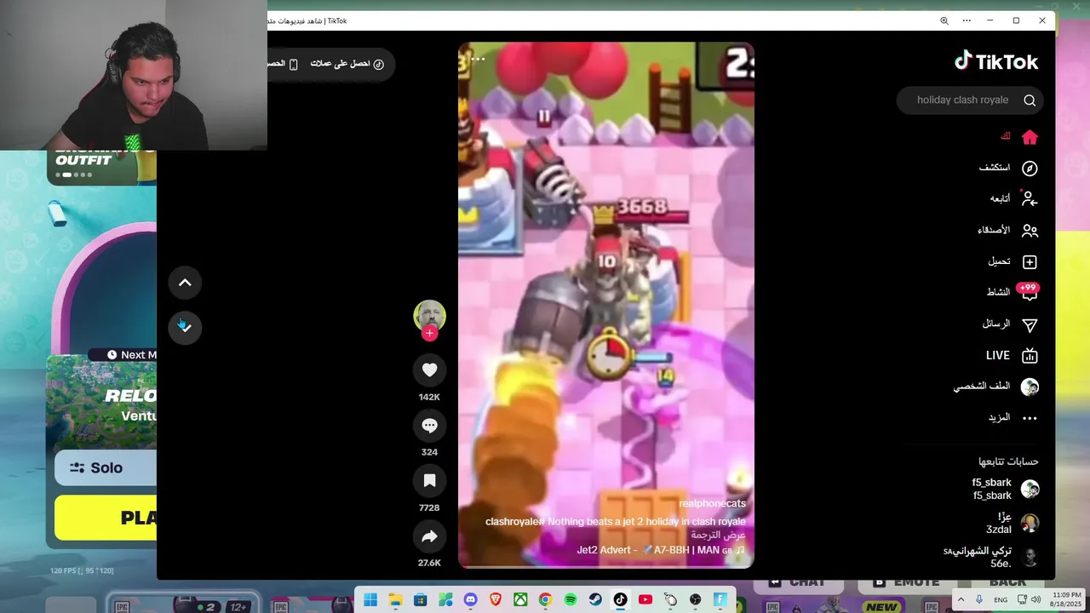
Task: Open Google Chrome from taskbar
Action: 545,599
